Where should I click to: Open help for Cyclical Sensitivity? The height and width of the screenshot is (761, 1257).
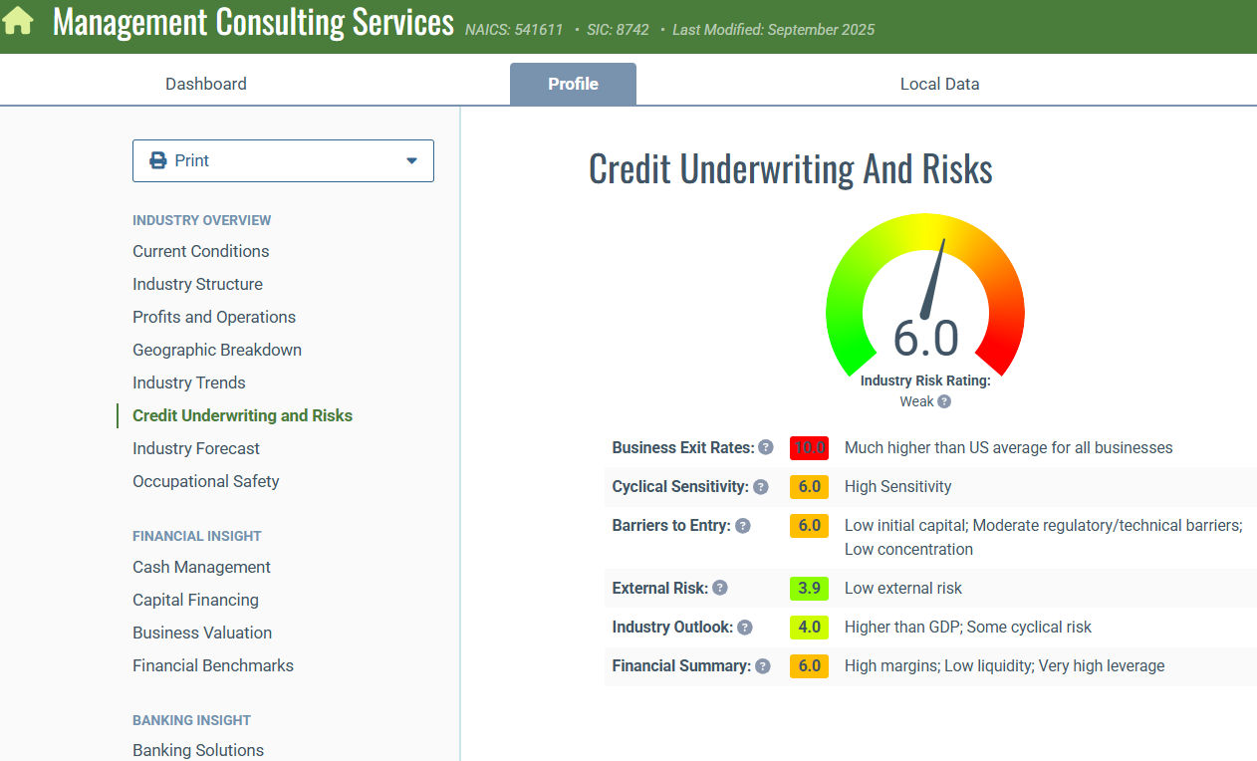coord(761,486)
